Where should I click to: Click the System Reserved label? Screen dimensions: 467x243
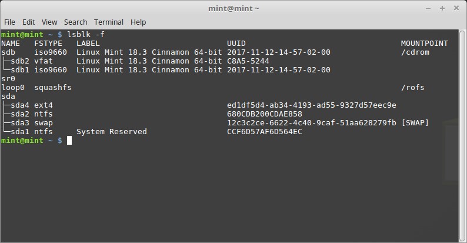[x=111, y=132]
